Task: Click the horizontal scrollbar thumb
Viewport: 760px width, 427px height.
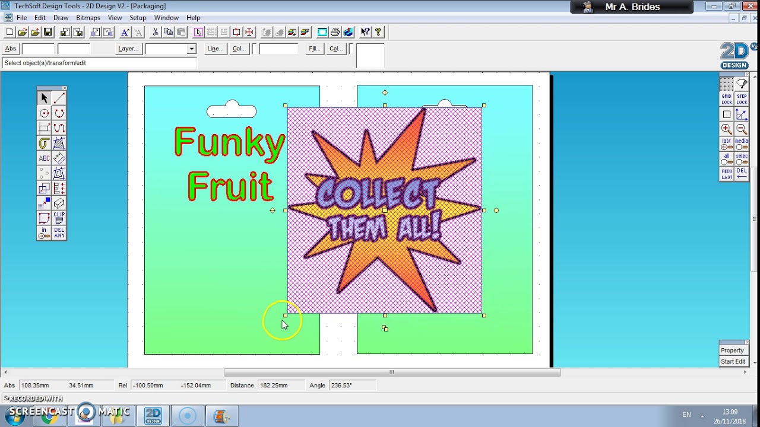Action: (x=392, y=372)
